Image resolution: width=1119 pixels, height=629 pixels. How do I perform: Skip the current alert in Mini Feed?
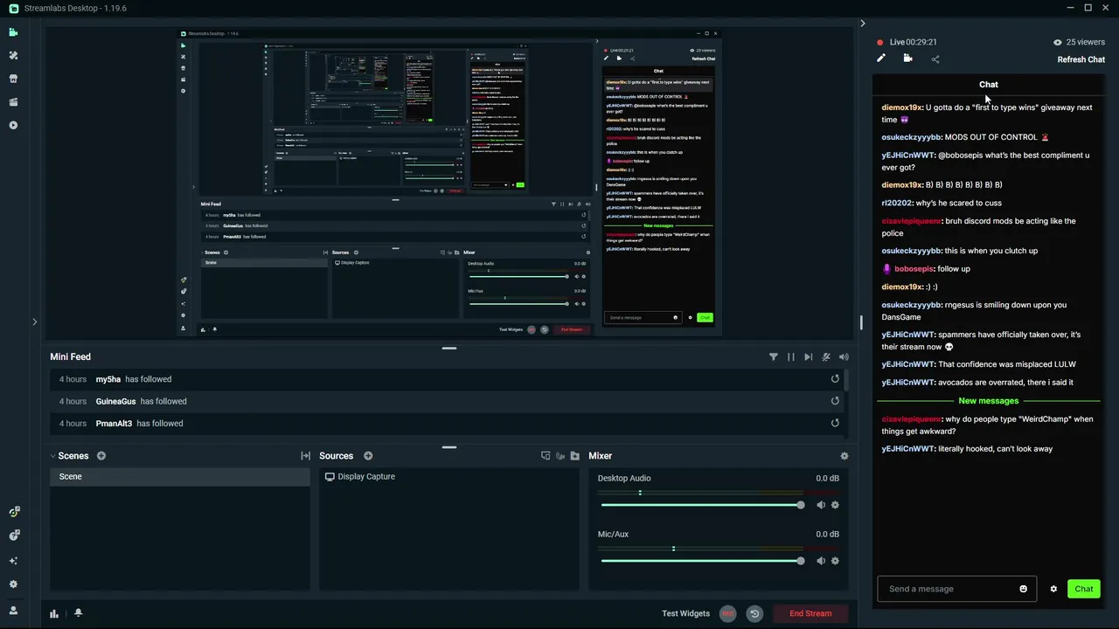[x=808, y=356]
